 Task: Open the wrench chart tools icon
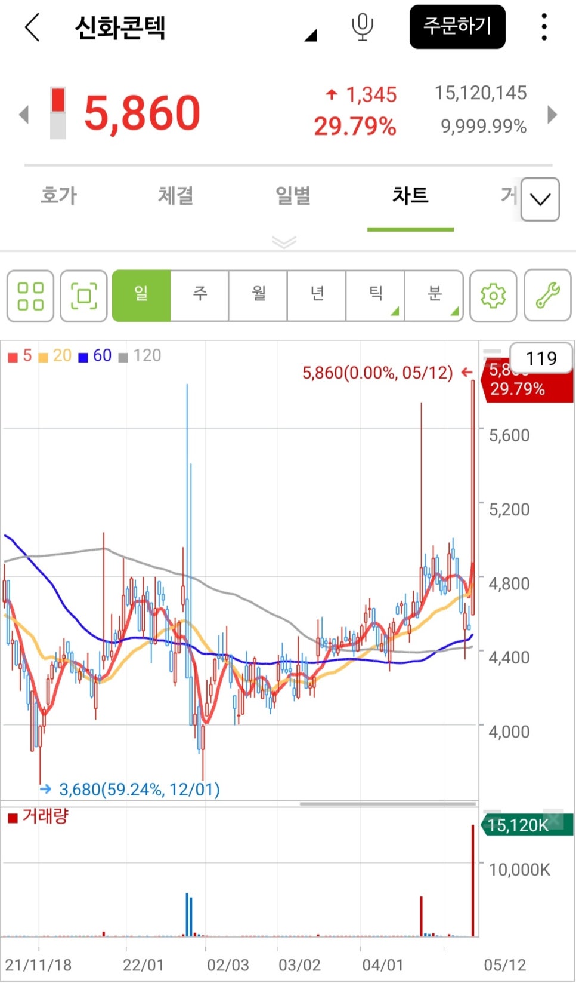click(547, 296)
